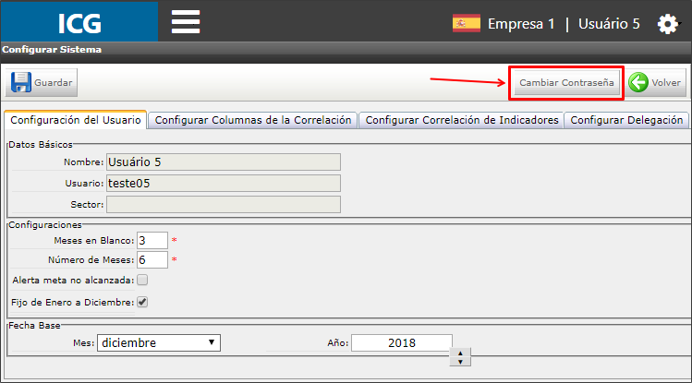This screenshot has width=692, height=383.
Task: Open the settings gear icon
Action: tap(667, 24)
